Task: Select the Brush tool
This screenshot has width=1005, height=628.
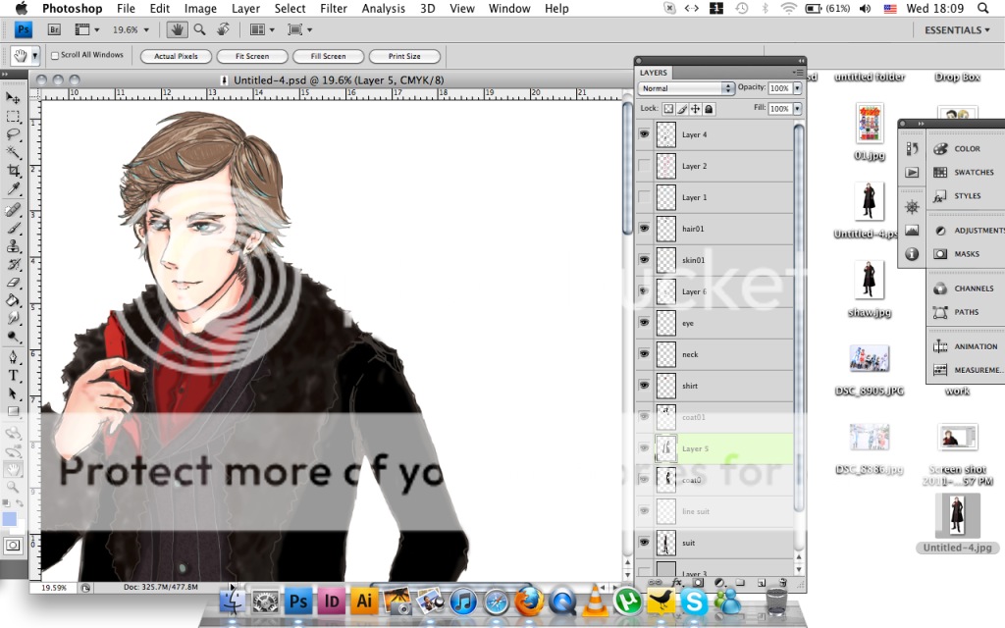Action: click(13, 228)
